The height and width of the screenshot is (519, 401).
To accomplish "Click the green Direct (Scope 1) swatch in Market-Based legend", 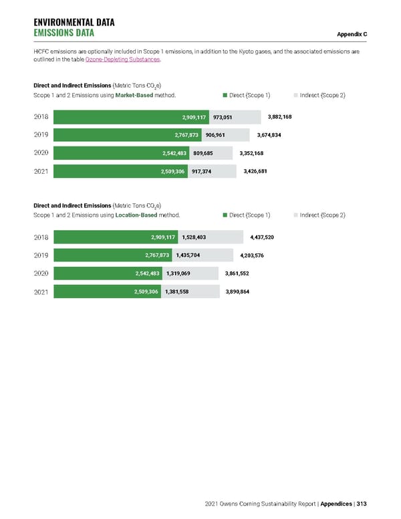I will pos(225,96).
